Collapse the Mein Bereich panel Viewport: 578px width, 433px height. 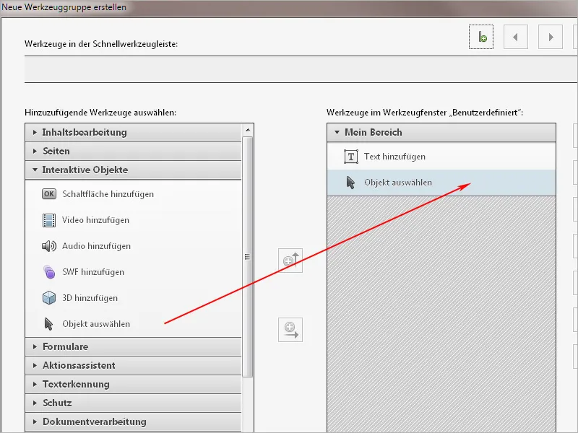pyautogui.click(x=441, y=132)
